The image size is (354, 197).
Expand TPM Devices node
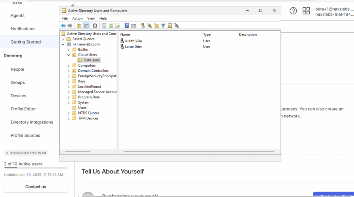click(x=69, y=118)
